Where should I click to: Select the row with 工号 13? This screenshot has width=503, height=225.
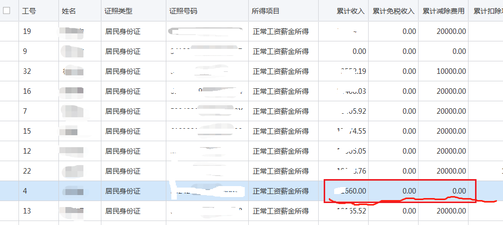tap(27, 211)
